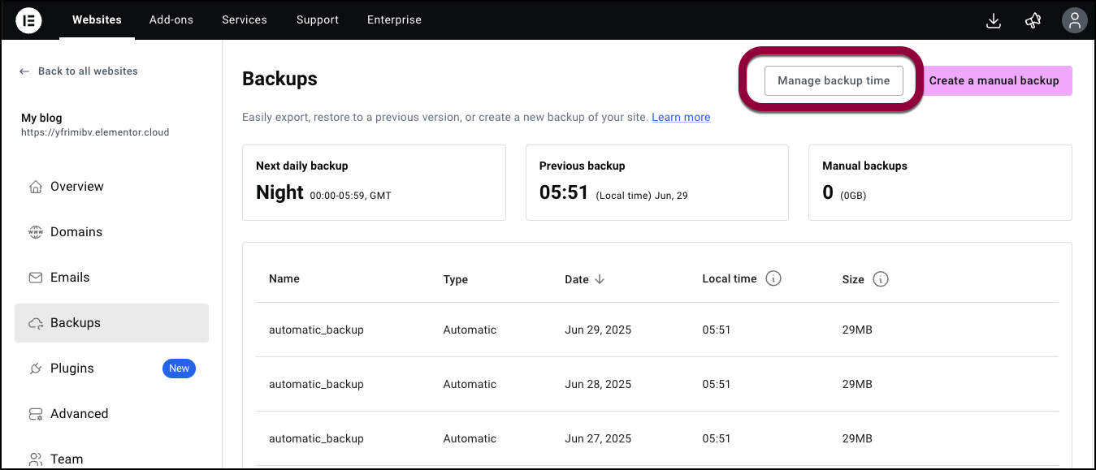Screen dimensions: 1096x470
Task: Open the Support menu
Action: coord(318,19)
